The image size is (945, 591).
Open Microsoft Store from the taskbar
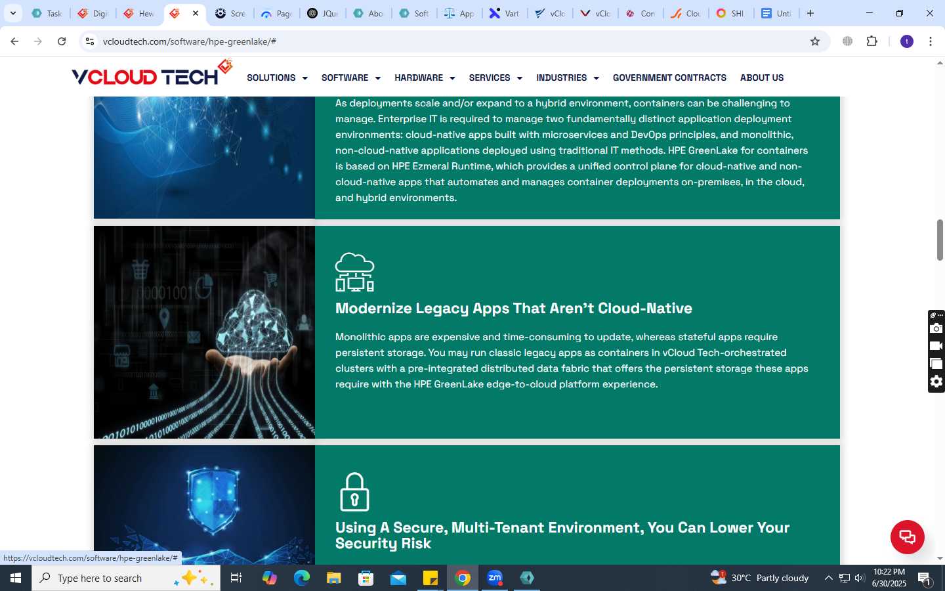366,578
